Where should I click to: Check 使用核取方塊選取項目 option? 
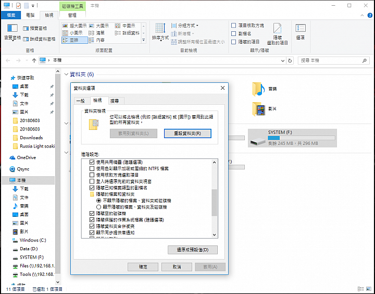(x=92, y=175)
